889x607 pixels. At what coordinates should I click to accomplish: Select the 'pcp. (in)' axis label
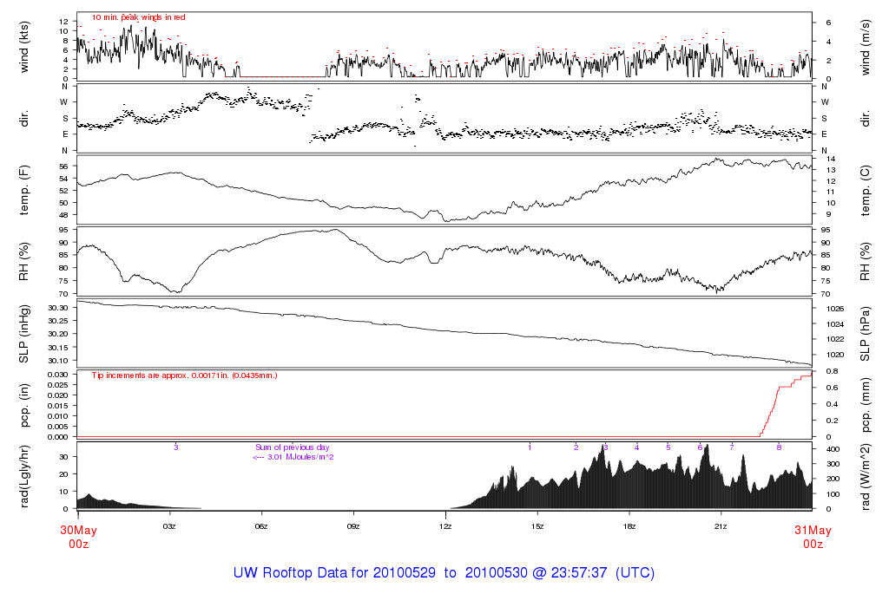pyautogui.click(x=24, y=405)
